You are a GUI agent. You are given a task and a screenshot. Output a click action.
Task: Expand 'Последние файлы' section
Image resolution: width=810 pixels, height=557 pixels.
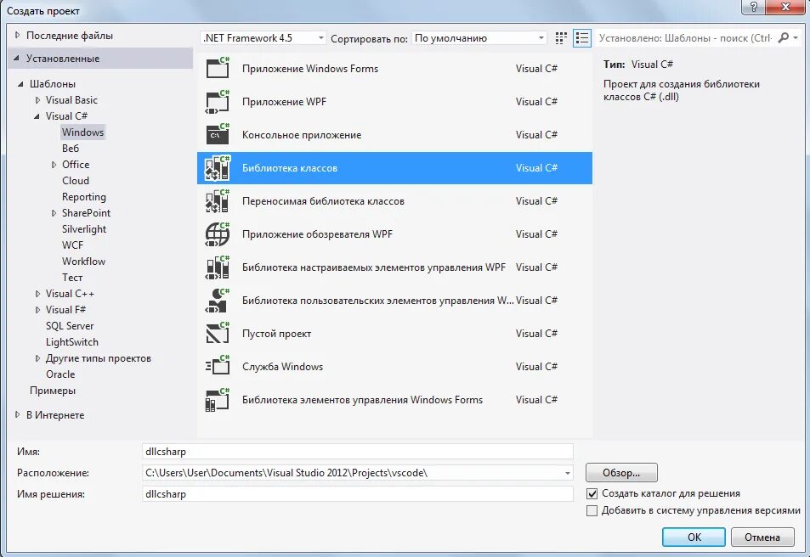point(17,35)
